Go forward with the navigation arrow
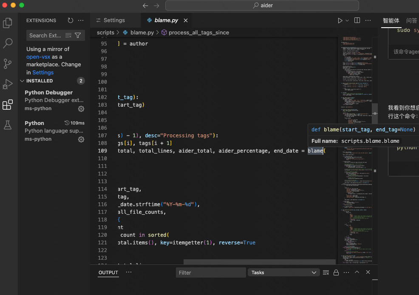The width and height of the screenshot is (419, 295). pos(156,6)
